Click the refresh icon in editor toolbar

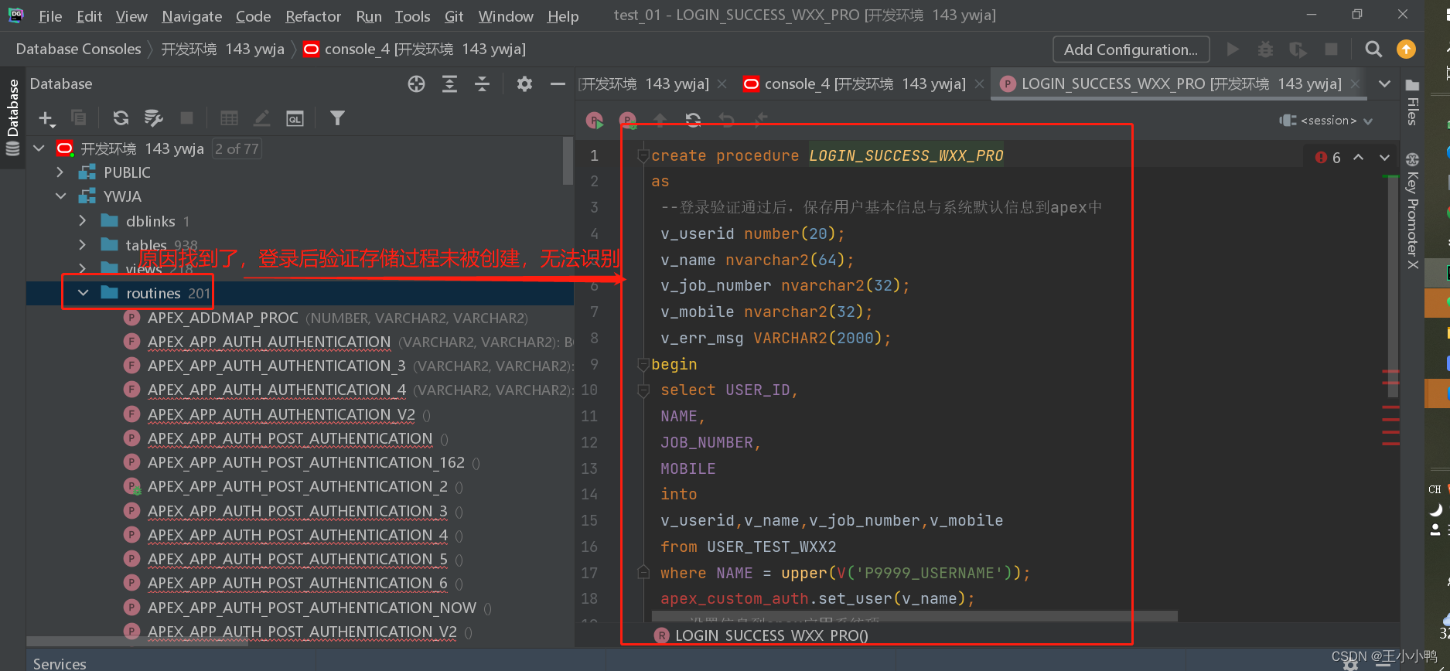pos(693,120)
